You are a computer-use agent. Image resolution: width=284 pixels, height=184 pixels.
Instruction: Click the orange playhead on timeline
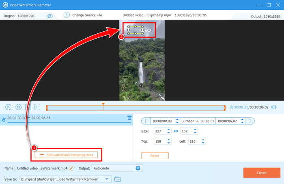point(103,105)
